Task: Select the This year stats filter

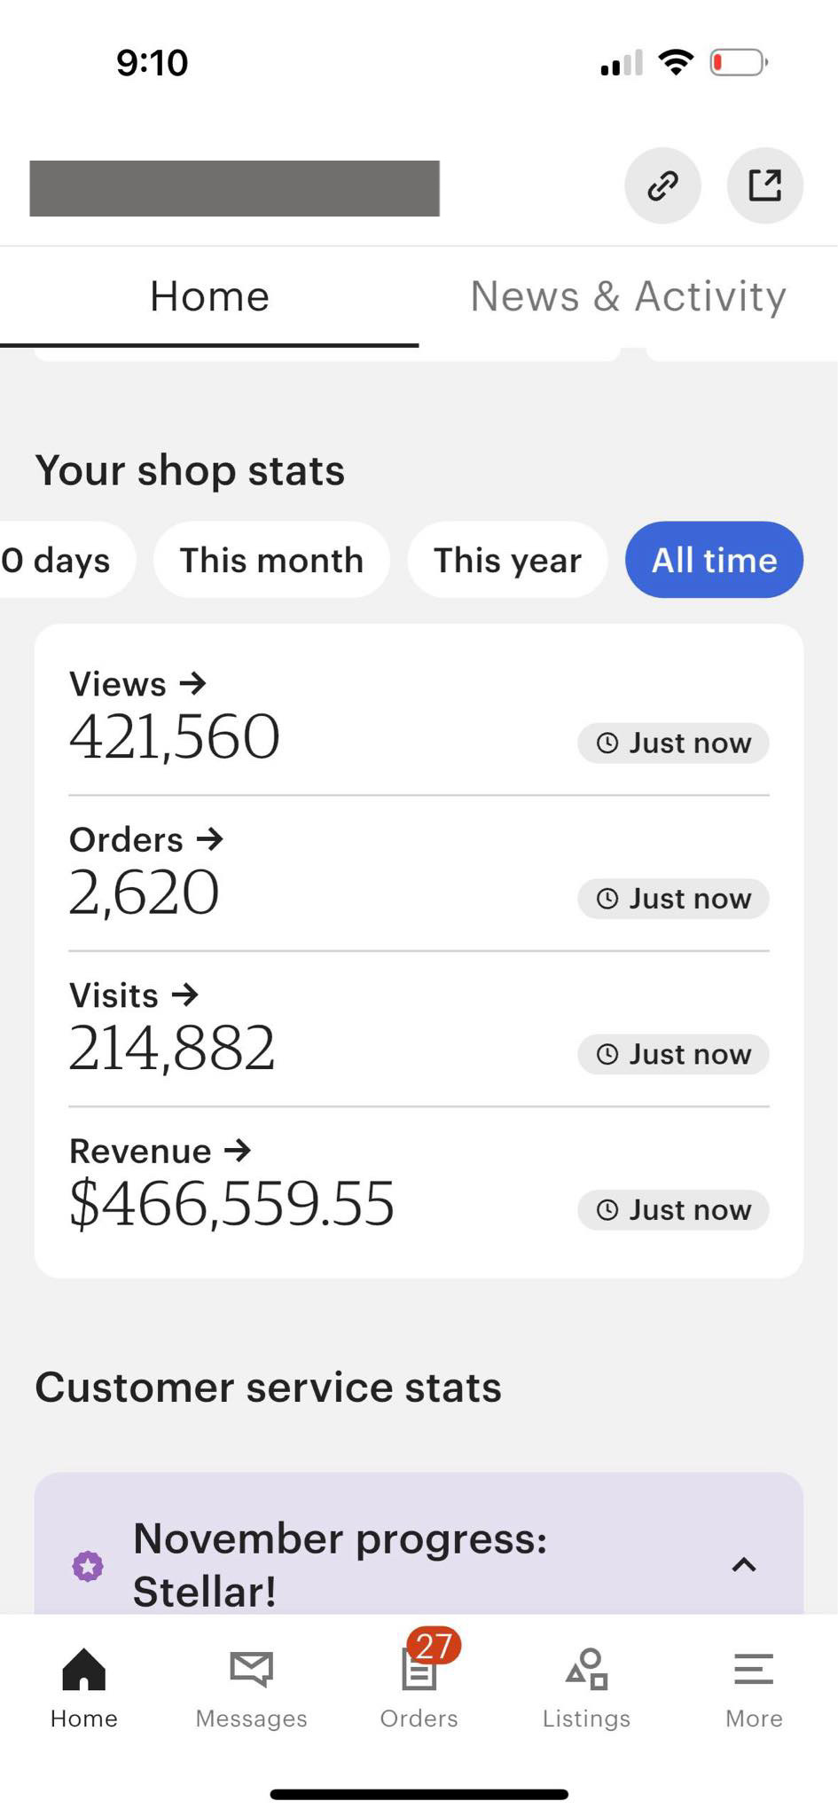Action: [507, 560]
